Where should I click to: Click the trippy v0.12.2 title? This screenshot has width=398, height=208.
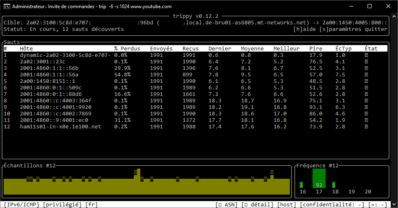(196, 16)
